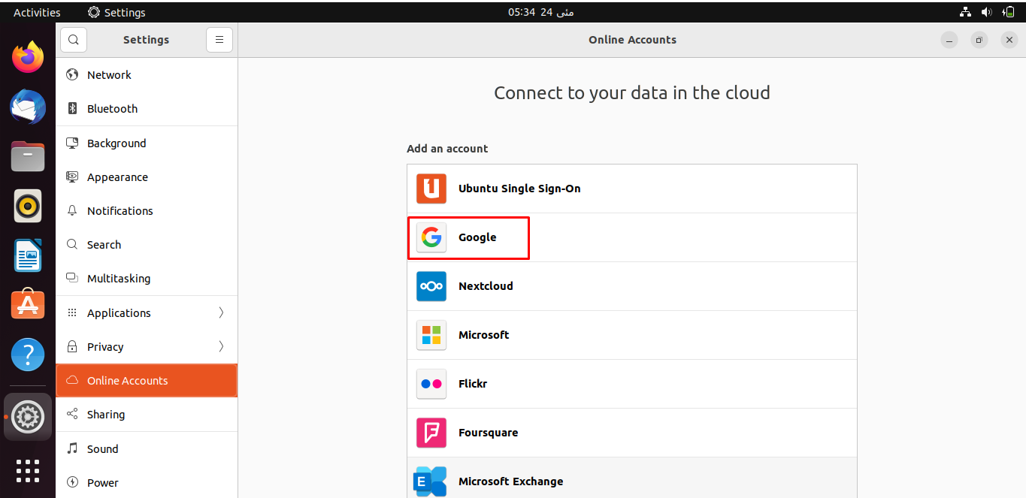
Task: Open Ubuntu Software from the dock
Action: pyautogui.click(x=28, y=305)
